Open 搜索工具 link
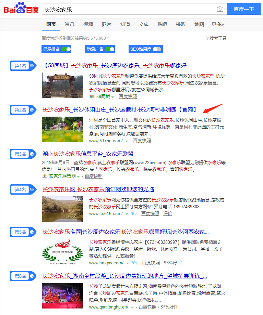The height and width of the screenshot is (315, 263). click(x=218, y=38)
